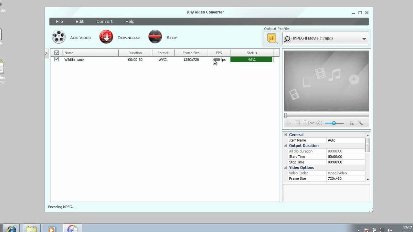Screen dimensions: 413x232
Task: Open Windows Explorer folder on the taskbar
Action: [32, 229]
